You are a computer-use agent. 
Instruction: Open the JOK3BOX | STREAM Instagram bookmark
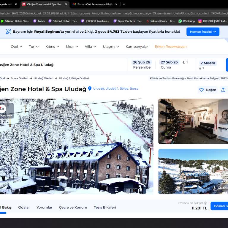[x=213, y=21]
